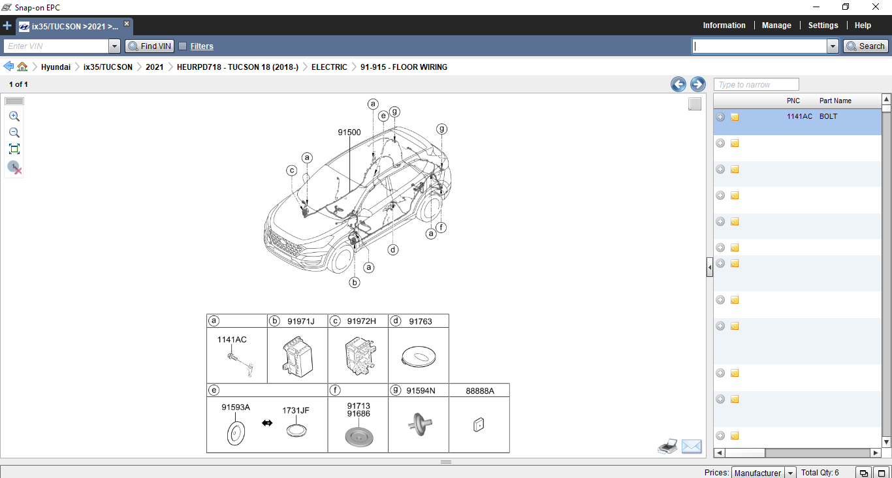This screenshot has height=478, width=892.
Task: Click the clear callout selection icon
Action: coord(14,168)
